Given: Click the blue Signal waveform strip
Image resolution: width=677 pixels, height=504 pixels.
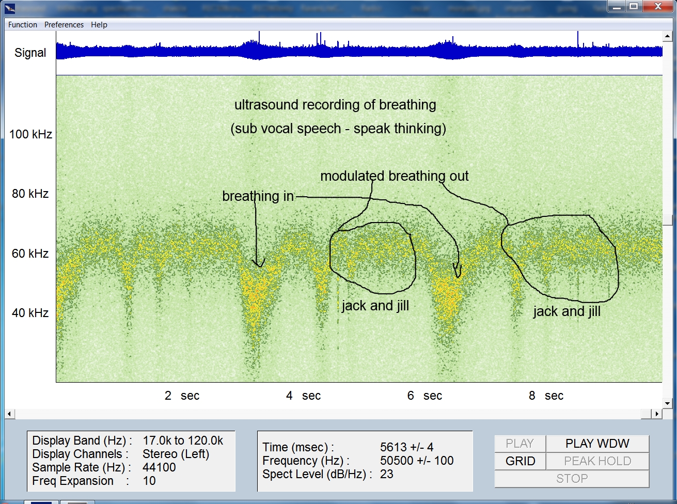Looking at the screenshot, I should click(x=359, y=51).
